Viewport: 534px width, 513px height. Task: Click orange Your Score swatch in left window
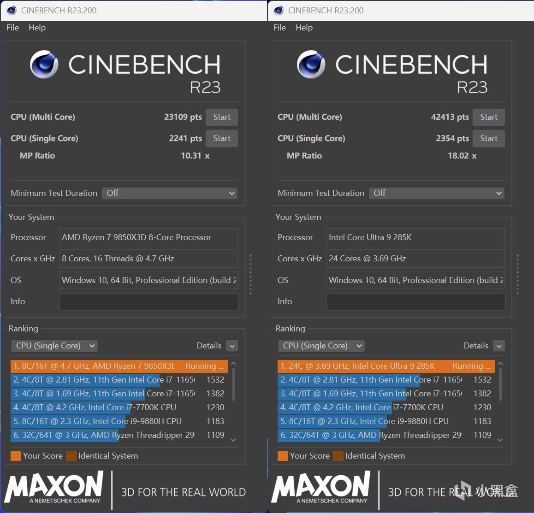coord(16,456)
